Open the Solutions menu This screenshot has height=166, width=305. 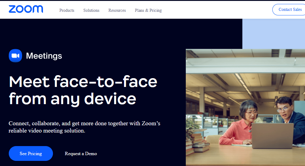pos(91,10)
